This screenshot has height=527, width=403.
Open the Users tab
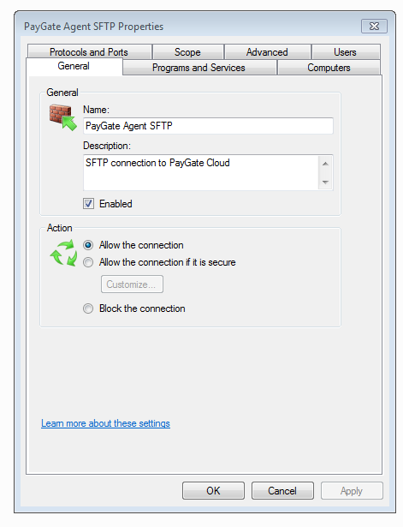click(x=346, y=52)
